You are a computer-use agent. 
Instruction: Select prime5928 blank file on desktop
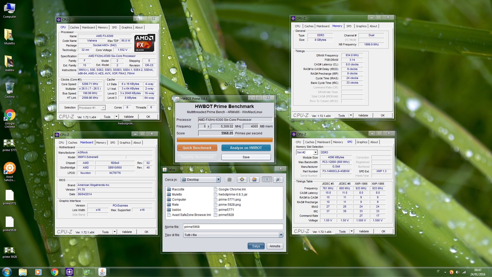[9, 224]
